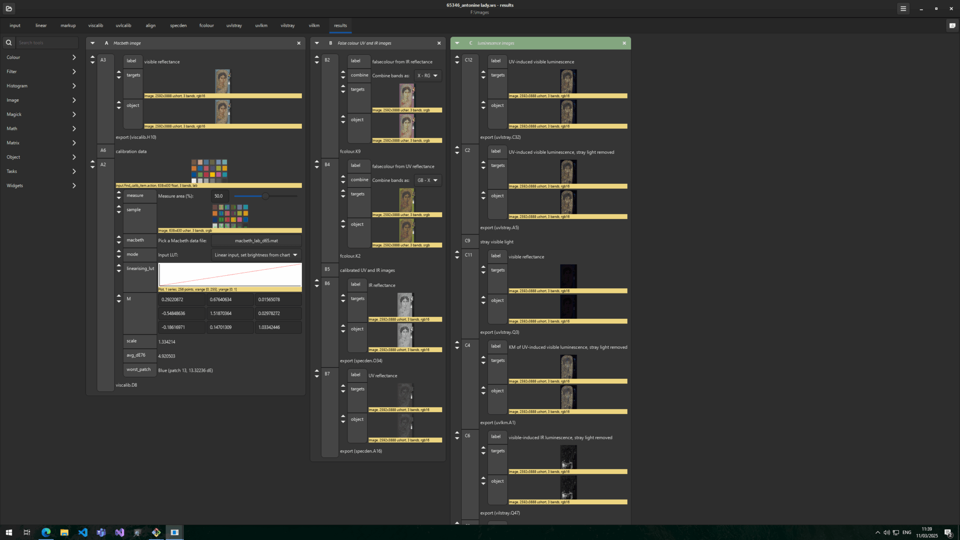Open the GB - X combine bands dropdown

[x=427, y=180]
